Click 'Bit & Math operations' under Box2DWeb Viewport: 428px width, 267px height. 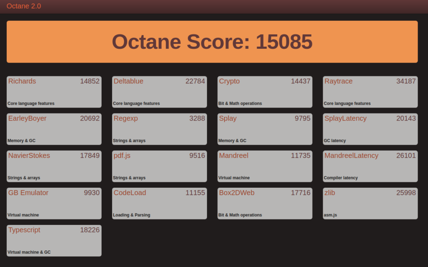pyautogui.click(x=240, y=215)
